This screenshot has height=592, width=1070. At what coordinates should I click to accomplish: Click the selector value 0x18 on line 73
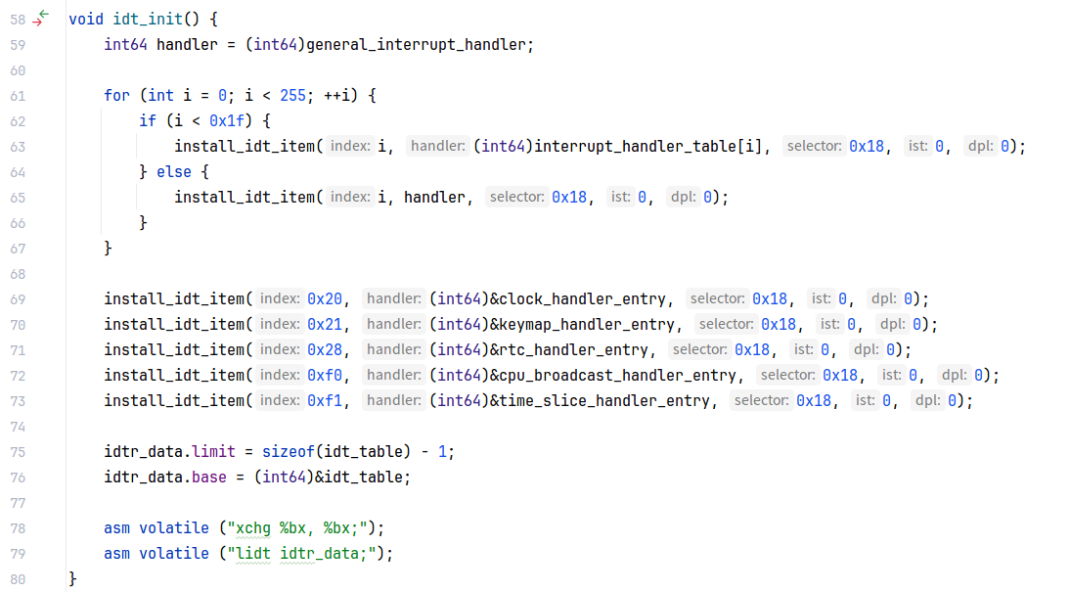click(814, 401)
